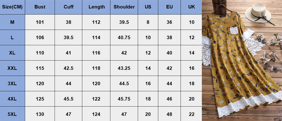Click the M size row label
The height and width of the screenshot is (121, 282).
pos(12,22)
